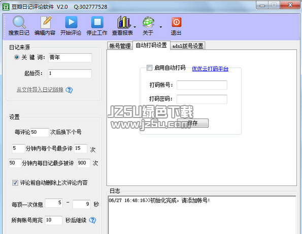Focus the 打码帐号 input field
Viewport: 302px width, 234px height.
click(202, 85)
